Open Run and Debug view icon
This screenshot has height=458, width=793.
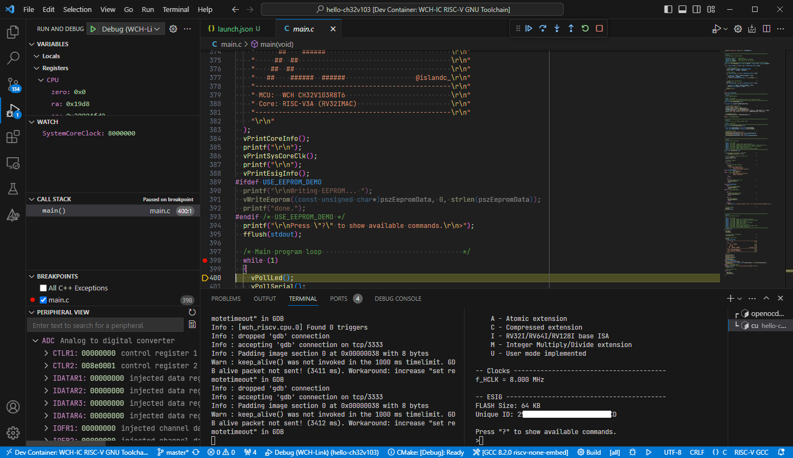coord(13,110)
